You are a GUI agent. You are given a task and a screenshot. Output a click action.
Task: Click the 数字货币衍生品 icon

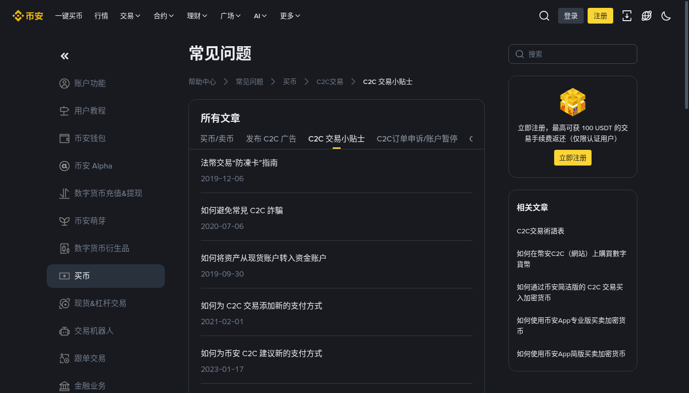[64, 249]
